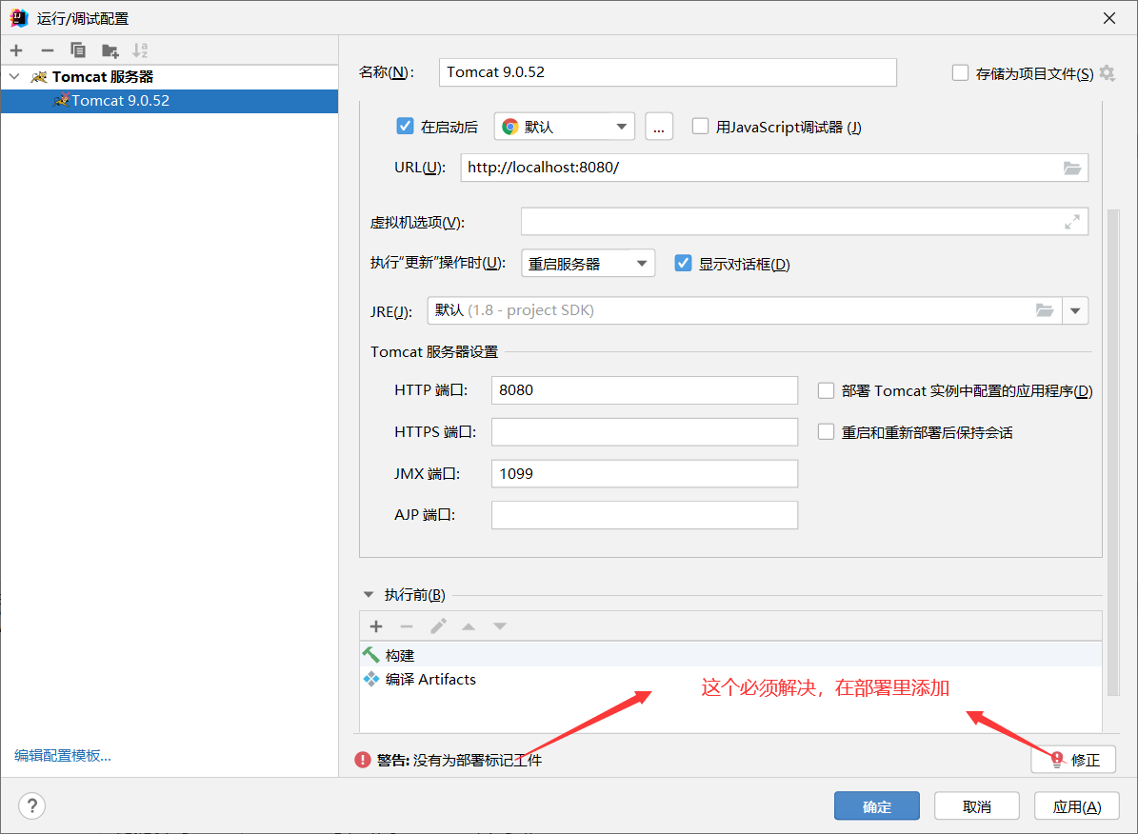This screenshot has height=834, width=1138.
Task: Edit the HTTP 端口 field
Action: [x=645, y=390]
